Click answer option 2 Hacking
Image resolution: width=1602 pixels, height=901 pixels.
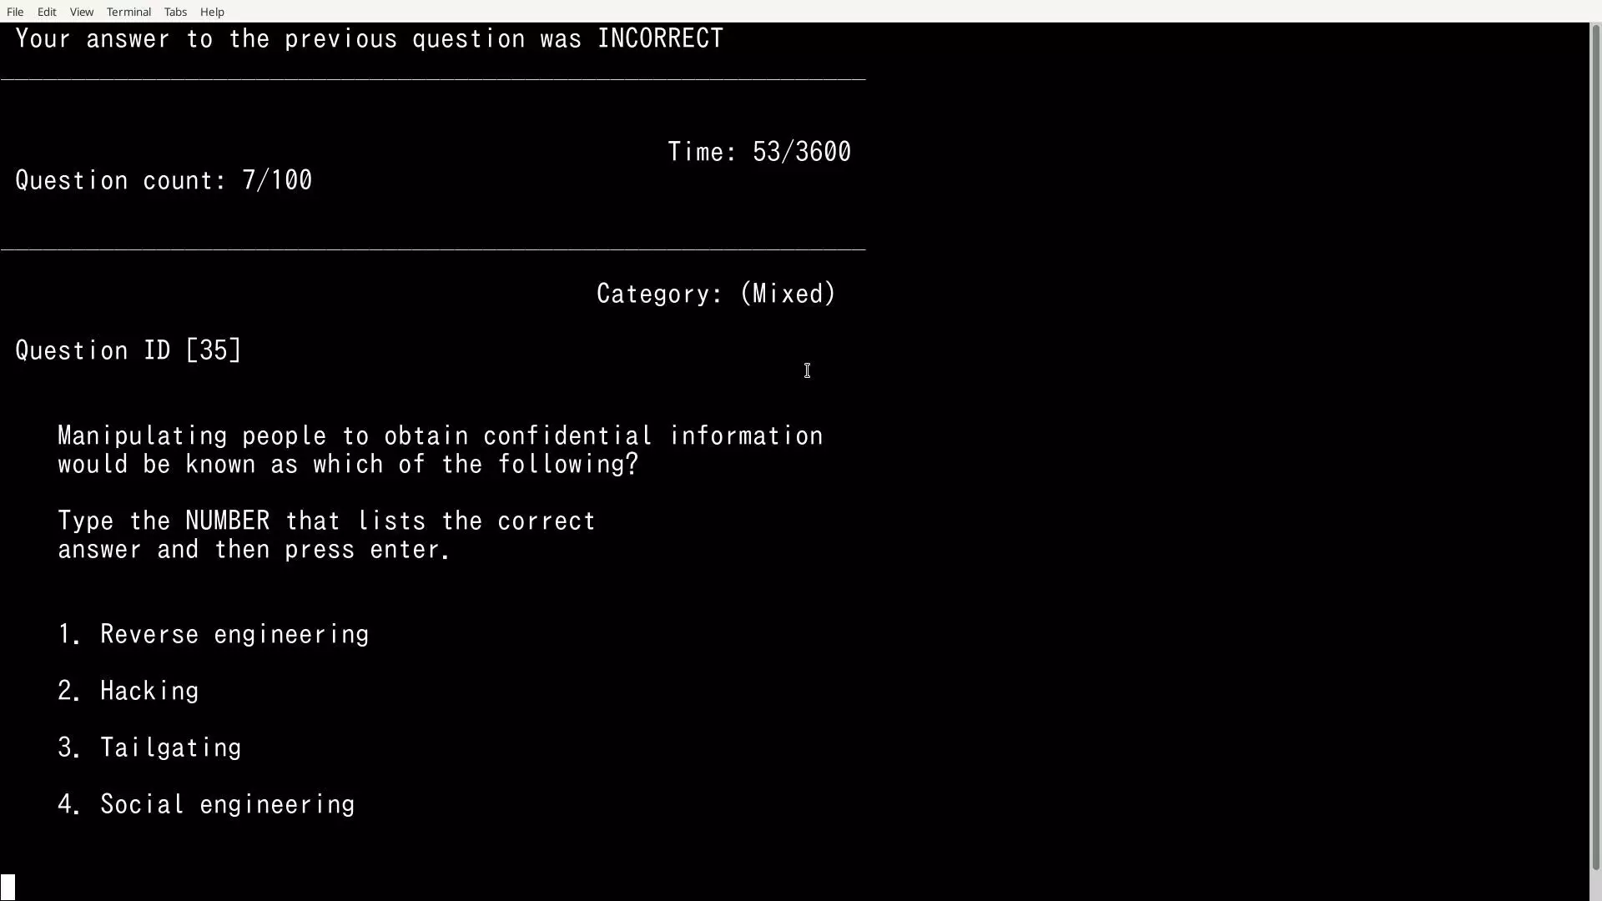(x=149, y=692)
